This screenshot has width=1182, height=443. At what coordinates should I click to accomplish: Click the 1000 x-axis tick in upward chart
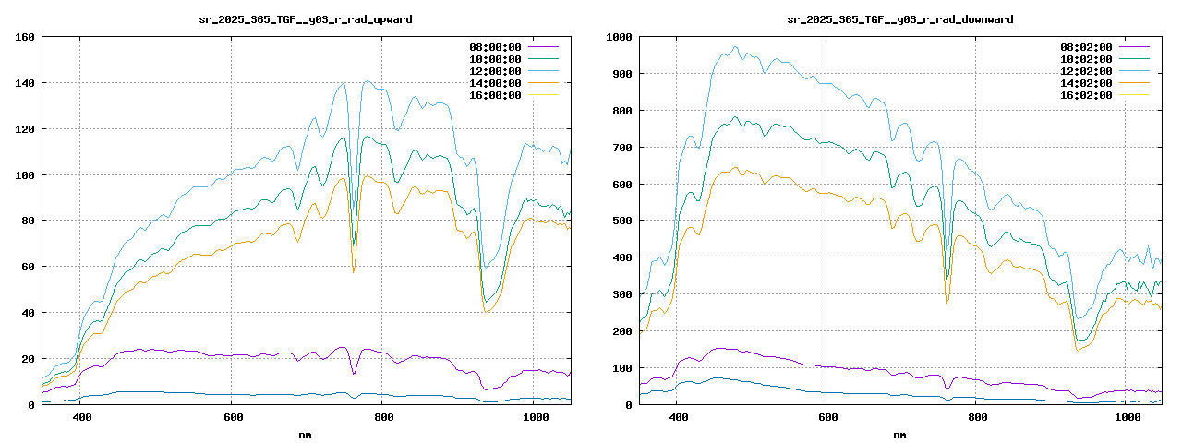tap(536, 418)
